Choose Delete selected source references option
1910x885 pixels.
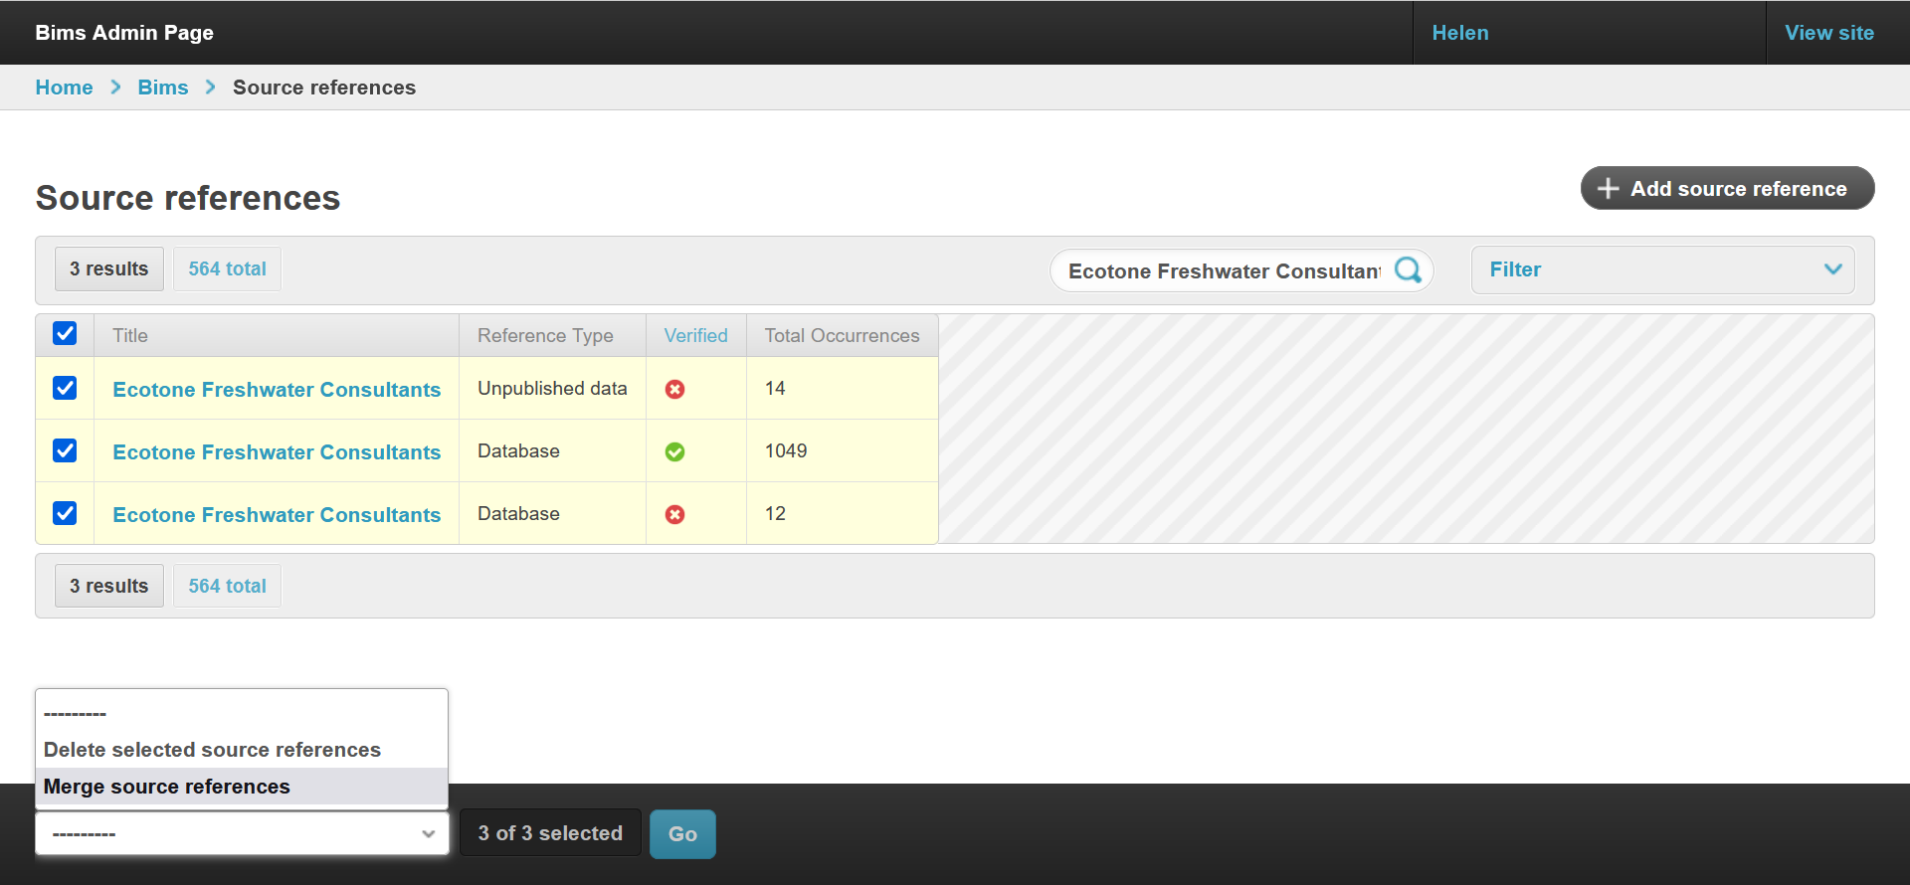tap(242, 750)
